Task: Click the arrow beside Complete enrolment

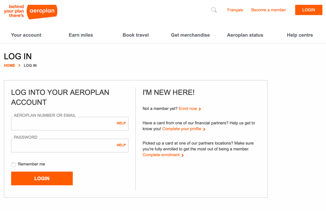Action: [183, 155]
